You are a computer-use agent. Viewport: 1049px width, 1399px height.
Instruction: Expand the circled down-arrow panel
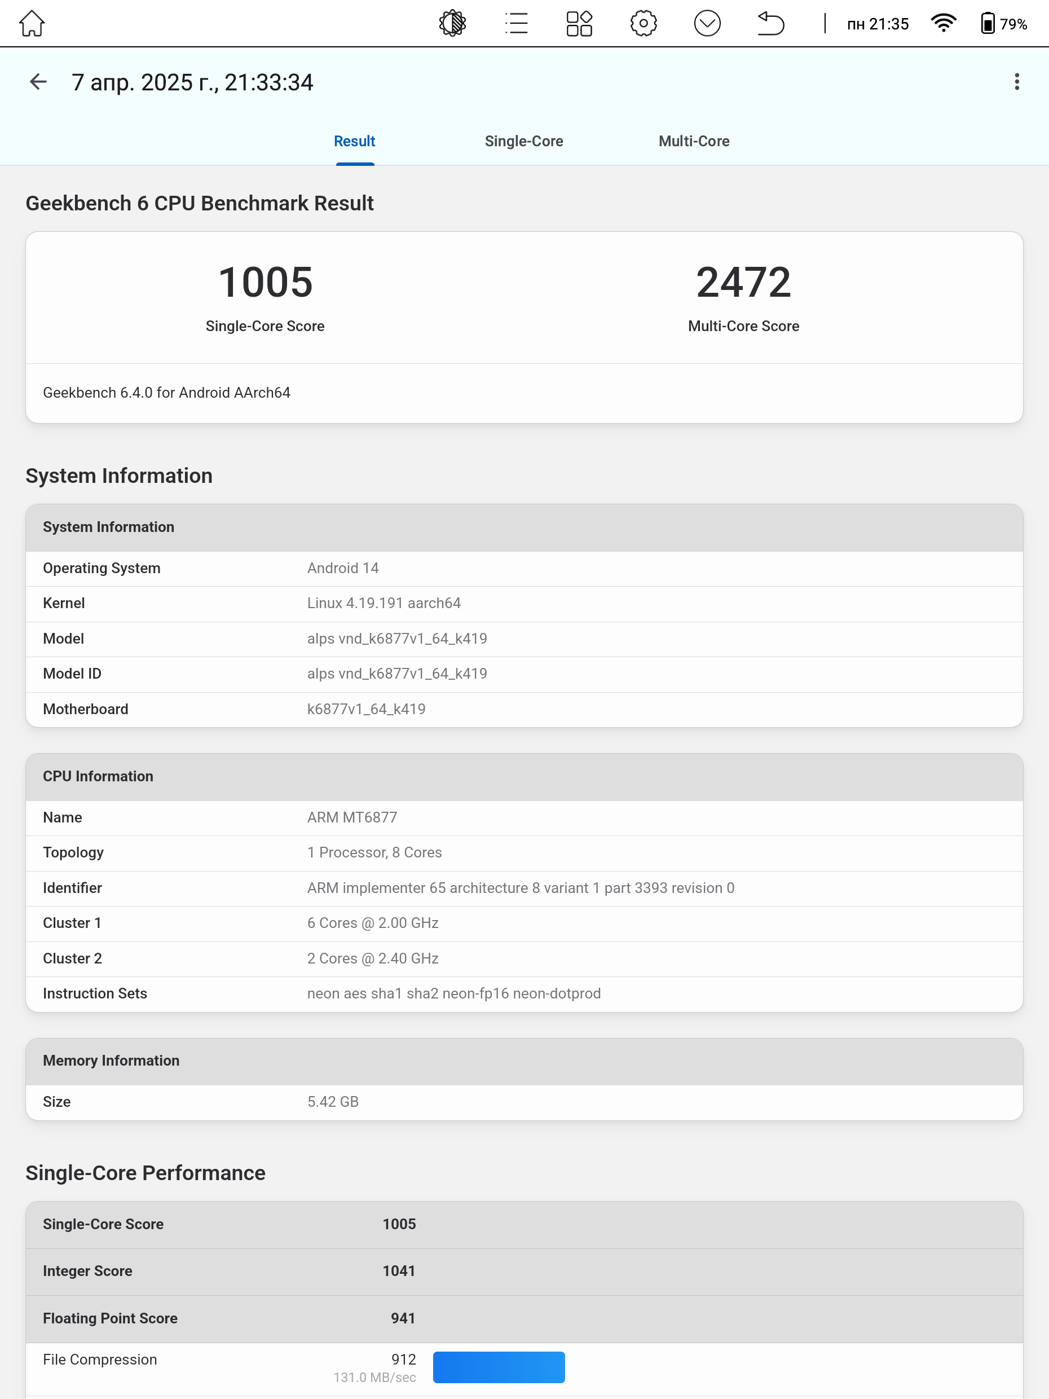(707, 24)
